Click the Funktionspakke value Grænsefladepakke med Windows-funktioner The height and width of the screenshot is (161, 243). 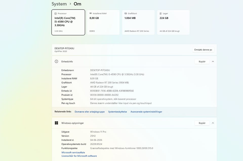[x=122, y=148]
